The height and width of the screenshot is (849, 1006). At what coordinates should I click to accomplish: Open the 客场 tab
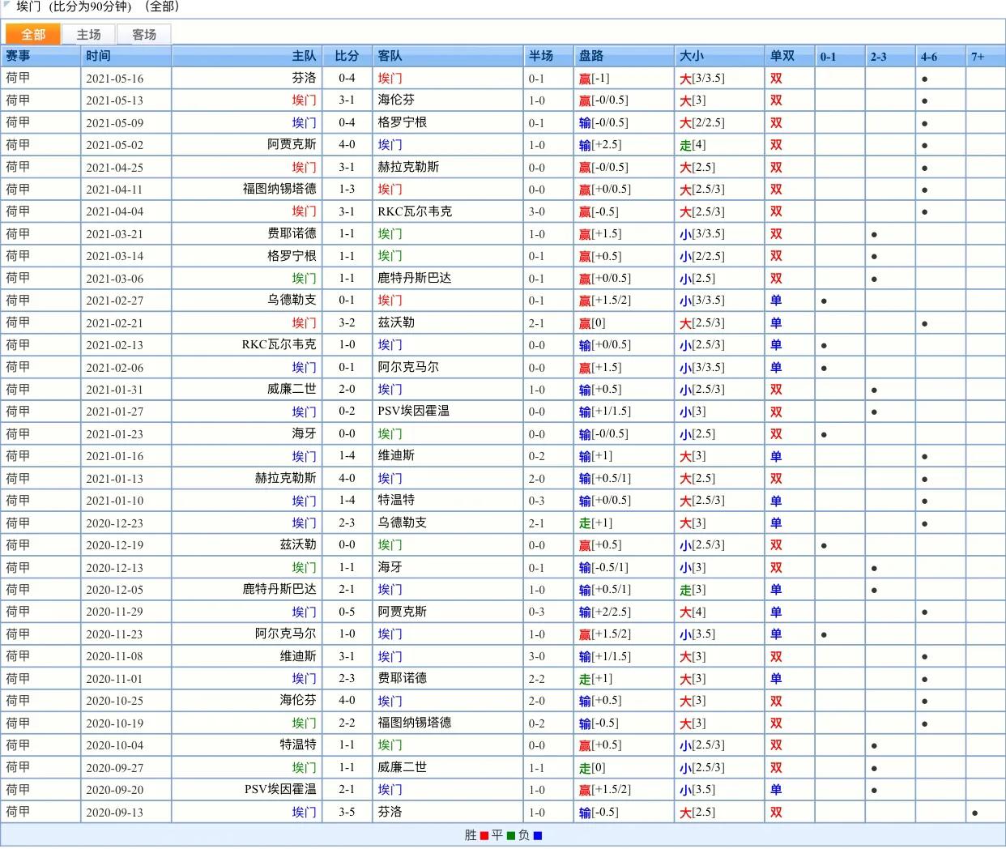(x=144, y=34)
